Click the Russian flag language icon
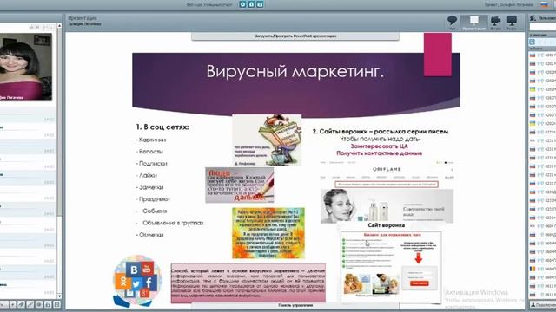556x312 pixels. [x=545, y=4]
